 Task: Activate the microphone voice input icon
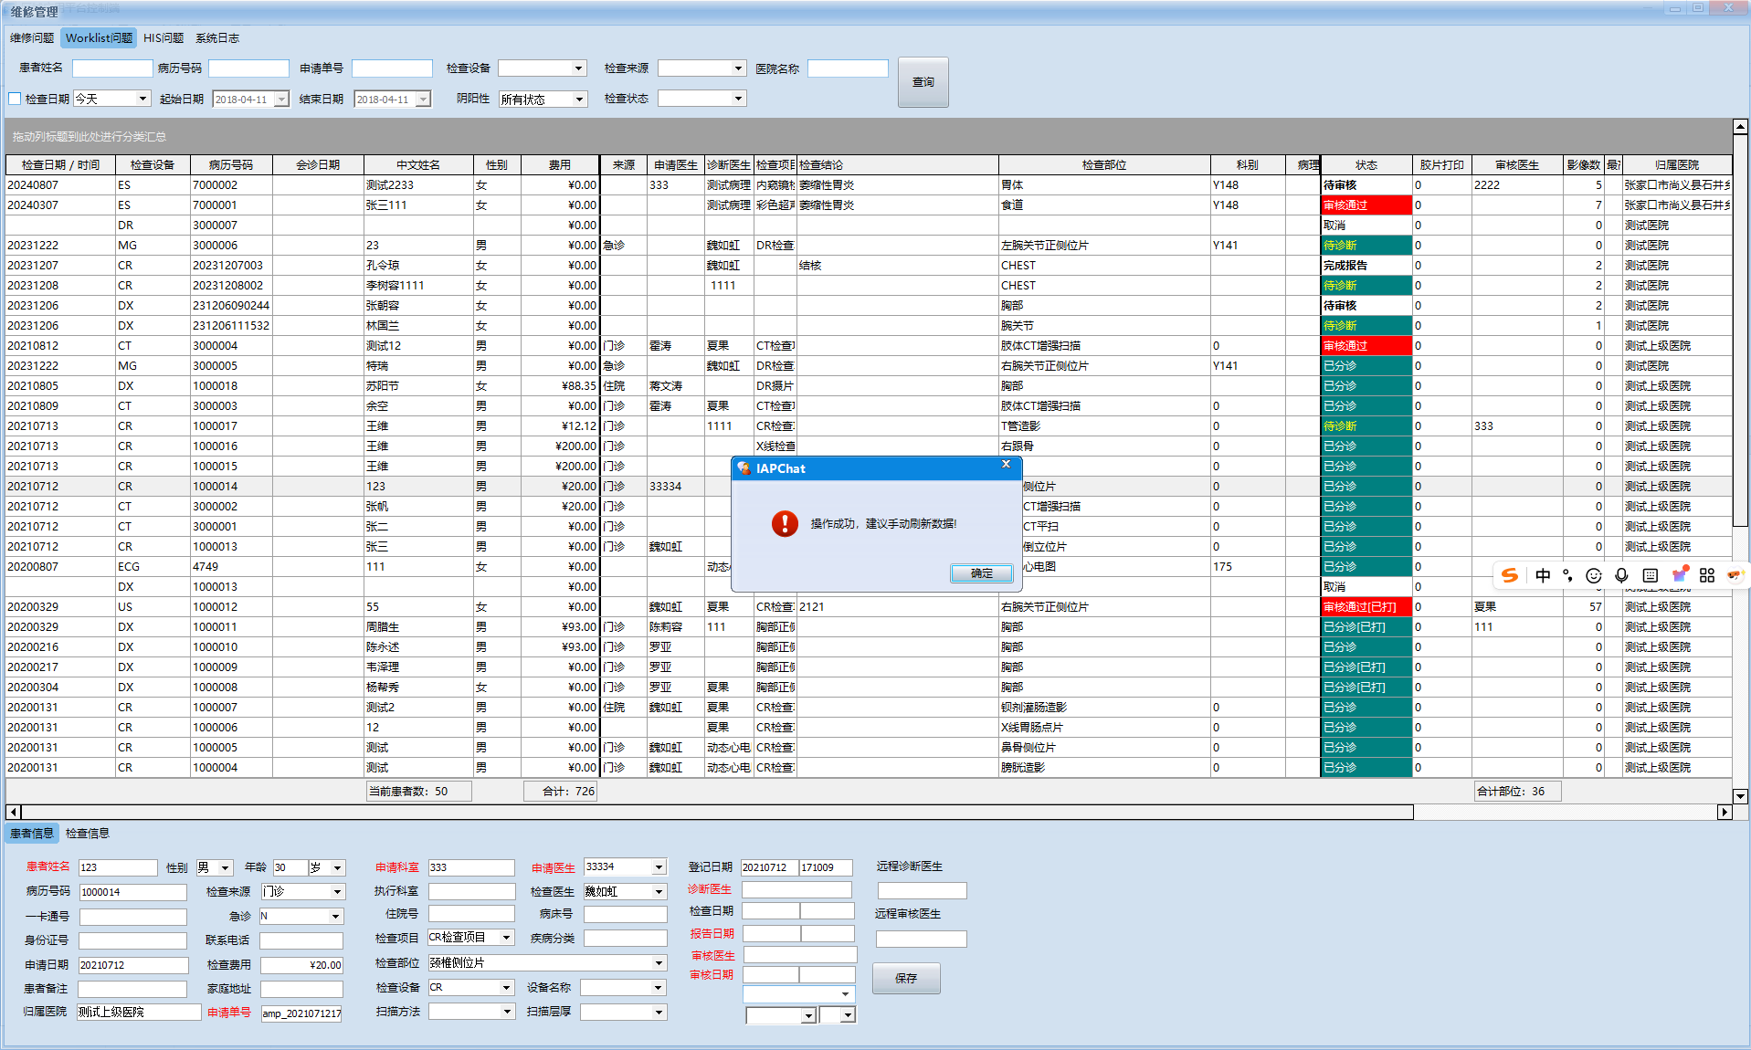(1621, 575)
